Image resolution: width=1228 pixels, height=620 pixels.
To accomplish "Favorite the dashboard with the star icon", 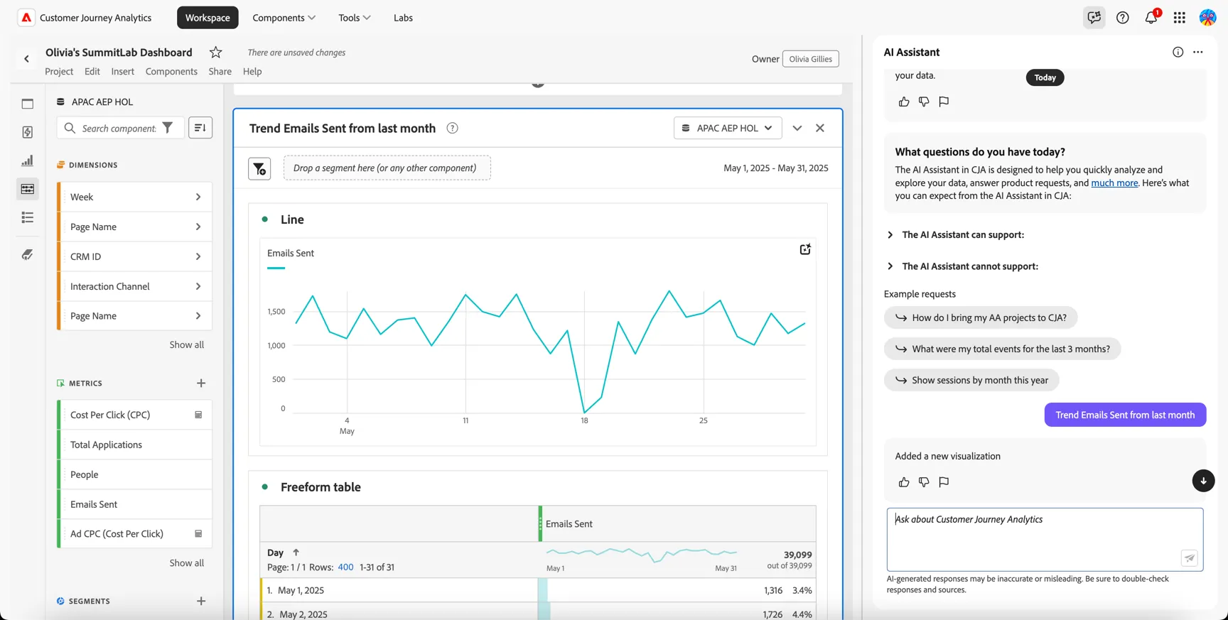I will pyautogui.click(x=216, y=53).
